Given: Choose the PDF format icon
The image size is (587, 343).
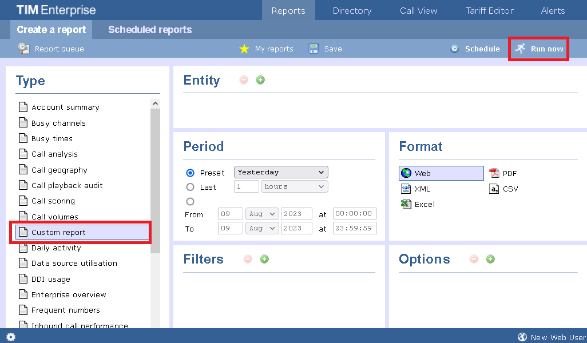Looking at the screenshot, I should pos(494,173).
